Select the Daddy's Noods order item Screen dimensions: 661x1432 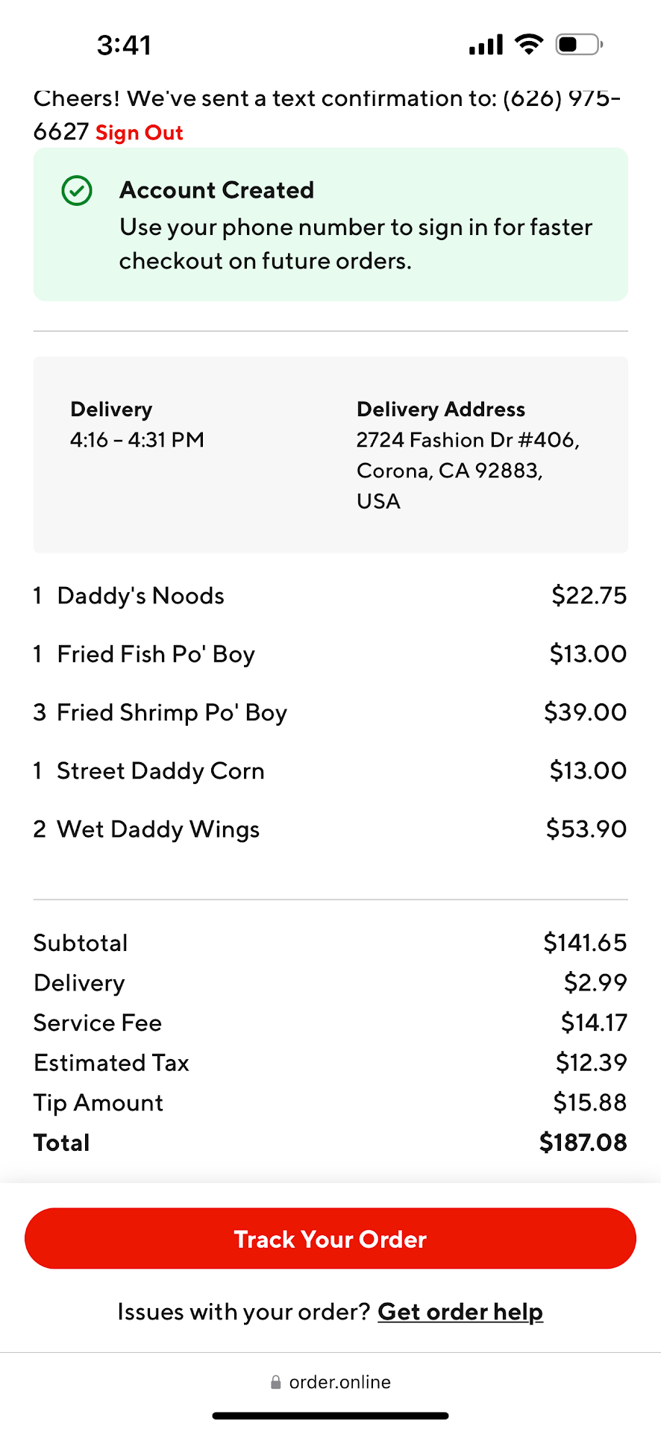(x=140, y=596)
